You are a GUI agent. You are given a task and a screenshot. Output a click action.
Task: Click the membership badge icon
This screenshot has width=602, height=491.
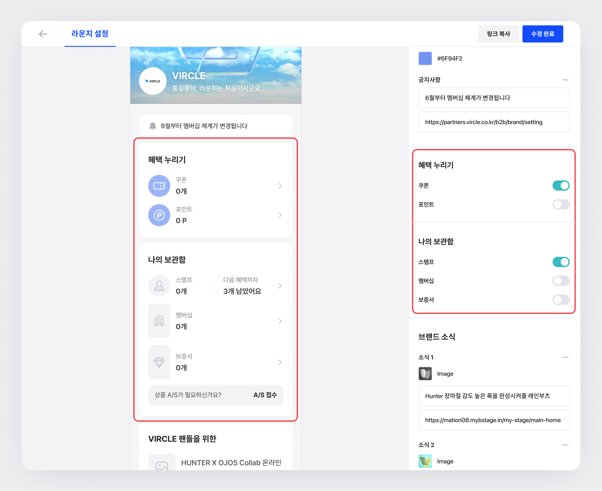[x=159, y=321]
